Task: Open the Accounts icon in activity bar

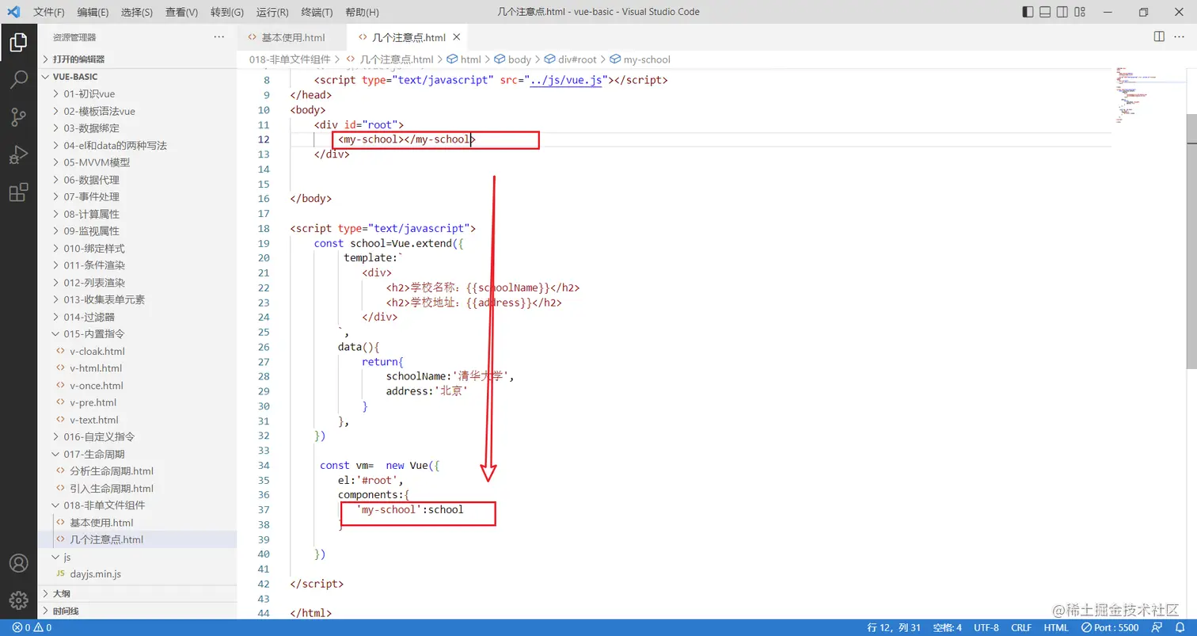Action: pyautogui.click(x=18, y=563)
